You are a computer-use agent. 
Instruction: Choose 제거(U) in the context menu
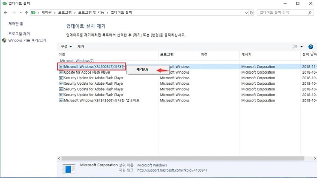point(142,69)
